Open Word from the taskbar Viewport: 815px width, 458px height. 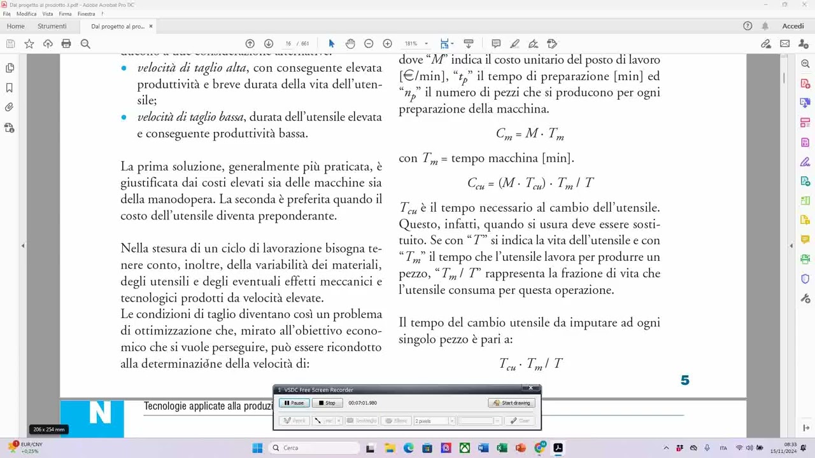483,448
